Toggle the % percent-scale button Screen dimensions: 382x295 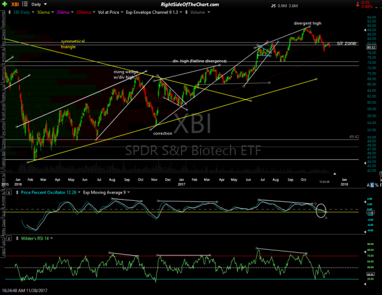click(377, 185)
